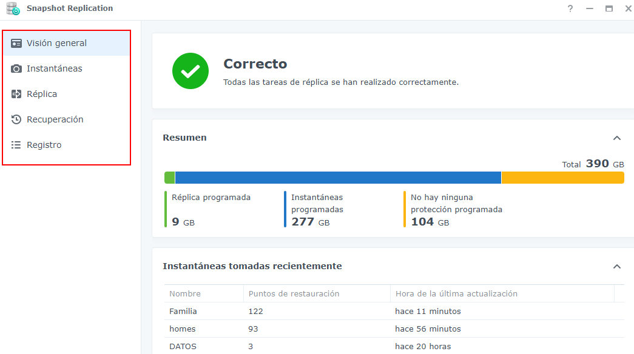The height and width of the screenshot is (354, 634).
Task: Click the blue scheduled snapshots bar segment
Action: (338, 178)
